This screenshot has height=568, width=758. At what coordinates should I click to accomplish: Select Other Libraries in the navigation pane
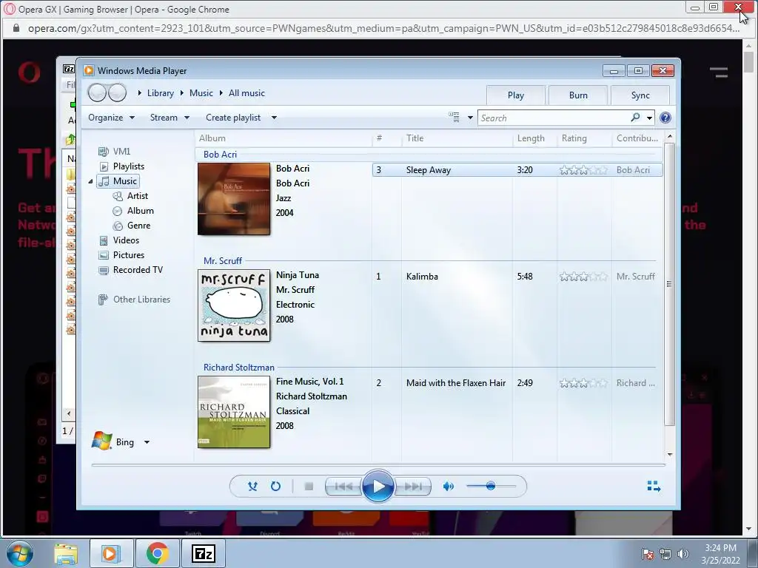pos(134,300)
